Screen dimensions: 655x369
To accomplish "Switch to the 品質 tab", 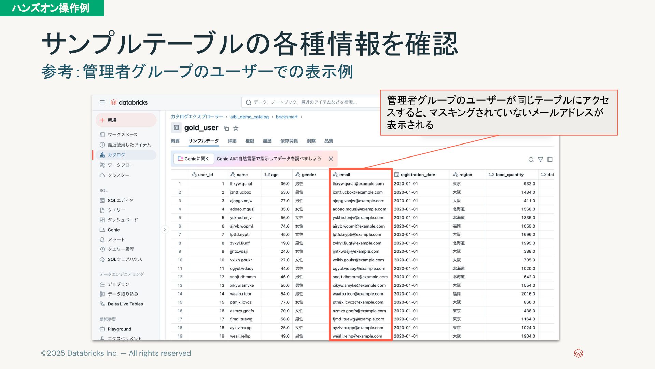I will pos(329,141).
